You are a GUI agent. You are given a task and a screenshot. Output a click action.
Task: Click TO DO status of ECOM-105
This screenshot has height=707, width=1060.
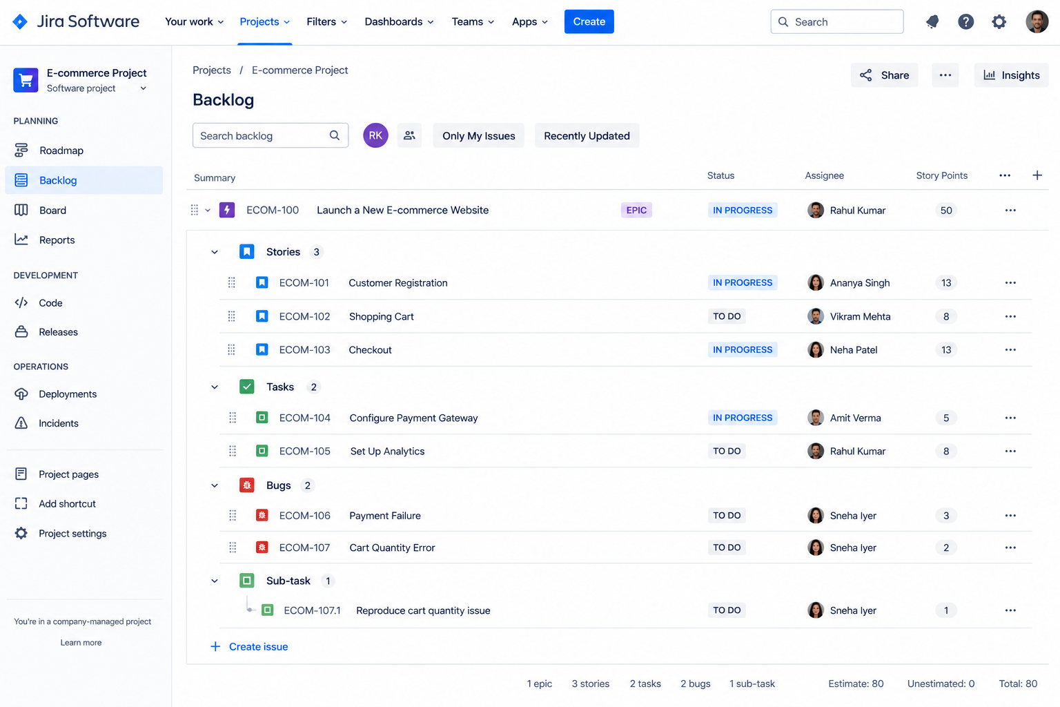(727, 451)
